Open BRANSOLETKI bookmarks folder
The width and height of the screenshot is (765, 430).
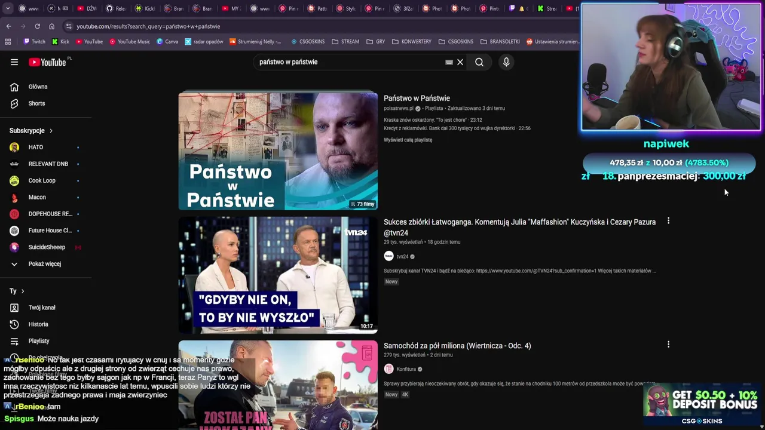coord(500,42)
